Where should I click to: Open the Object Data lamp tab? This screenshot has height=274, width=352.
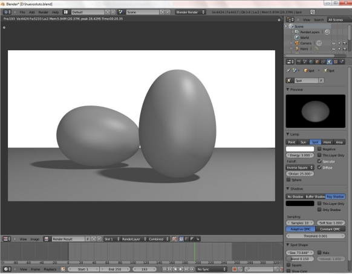(x=329, y=62)
